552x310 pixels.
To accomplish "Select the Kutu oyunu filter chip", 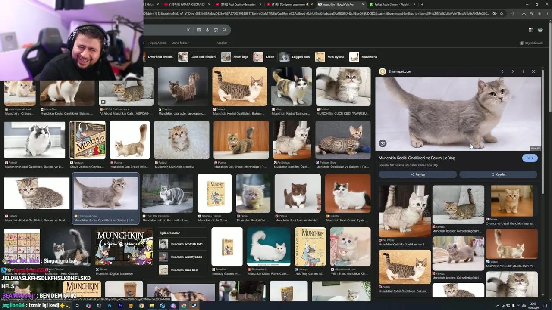I will [x=330, y=57].
